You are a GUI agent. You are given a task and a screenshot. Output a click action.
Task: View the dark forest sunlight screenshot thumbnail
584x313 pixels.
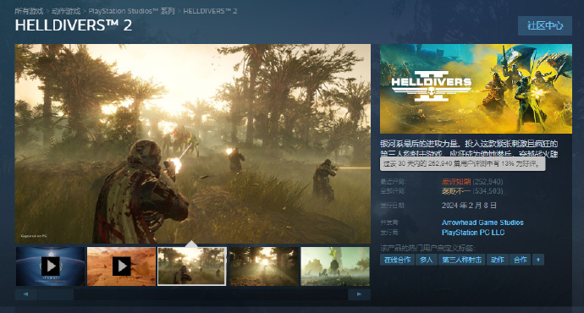(264, 266)
